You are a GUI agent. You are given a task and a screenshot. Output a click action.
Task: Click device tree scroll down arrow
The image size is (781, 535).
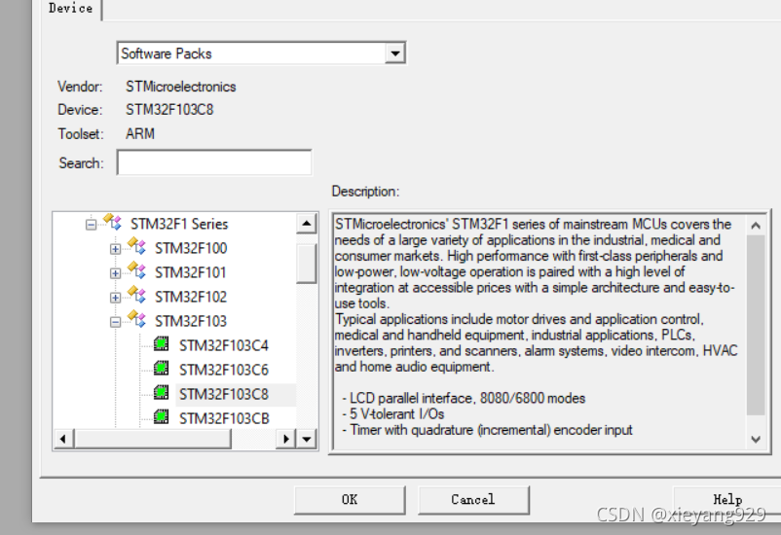pyautogui.click(x=307, y=439)
